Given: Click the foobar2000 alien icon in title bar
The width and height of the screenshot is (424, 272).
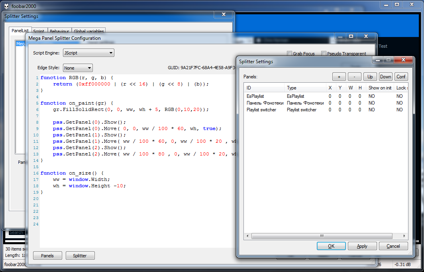Looking at the screenshot, I should [x=7, y=5].
